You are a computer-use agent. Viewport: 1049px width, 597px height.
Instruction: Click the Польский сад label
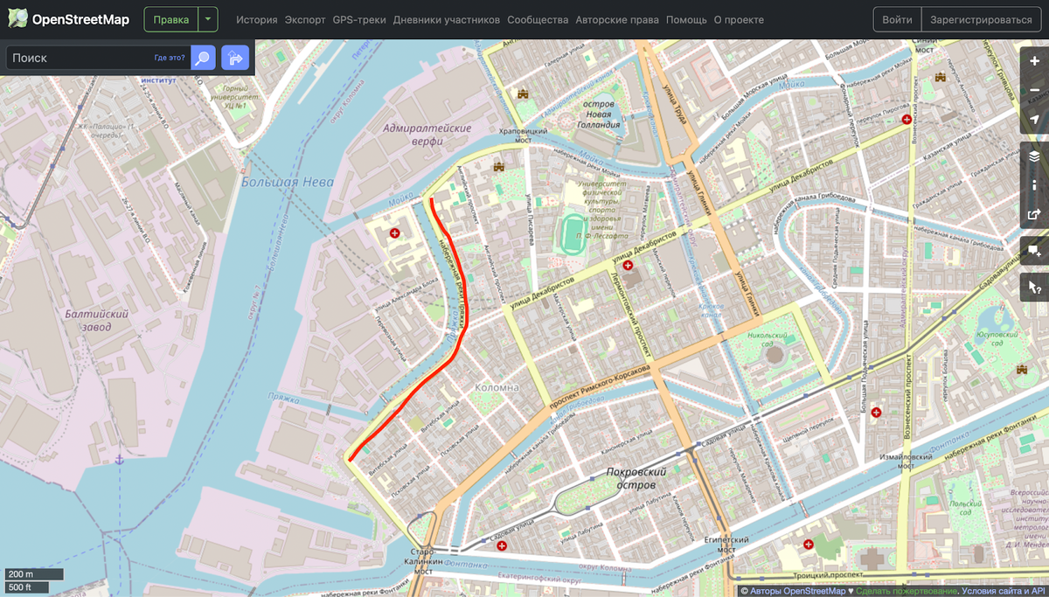[x=967, y=508]
